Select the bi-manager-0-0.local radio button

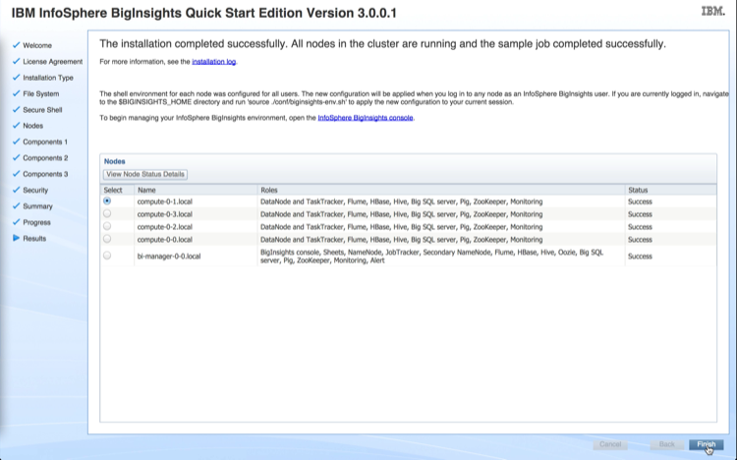tap(107, 256)
